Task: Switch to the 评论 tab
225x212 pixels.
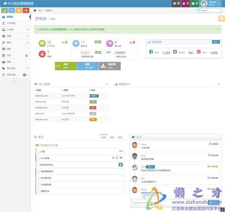Action: tap(120, 137)
